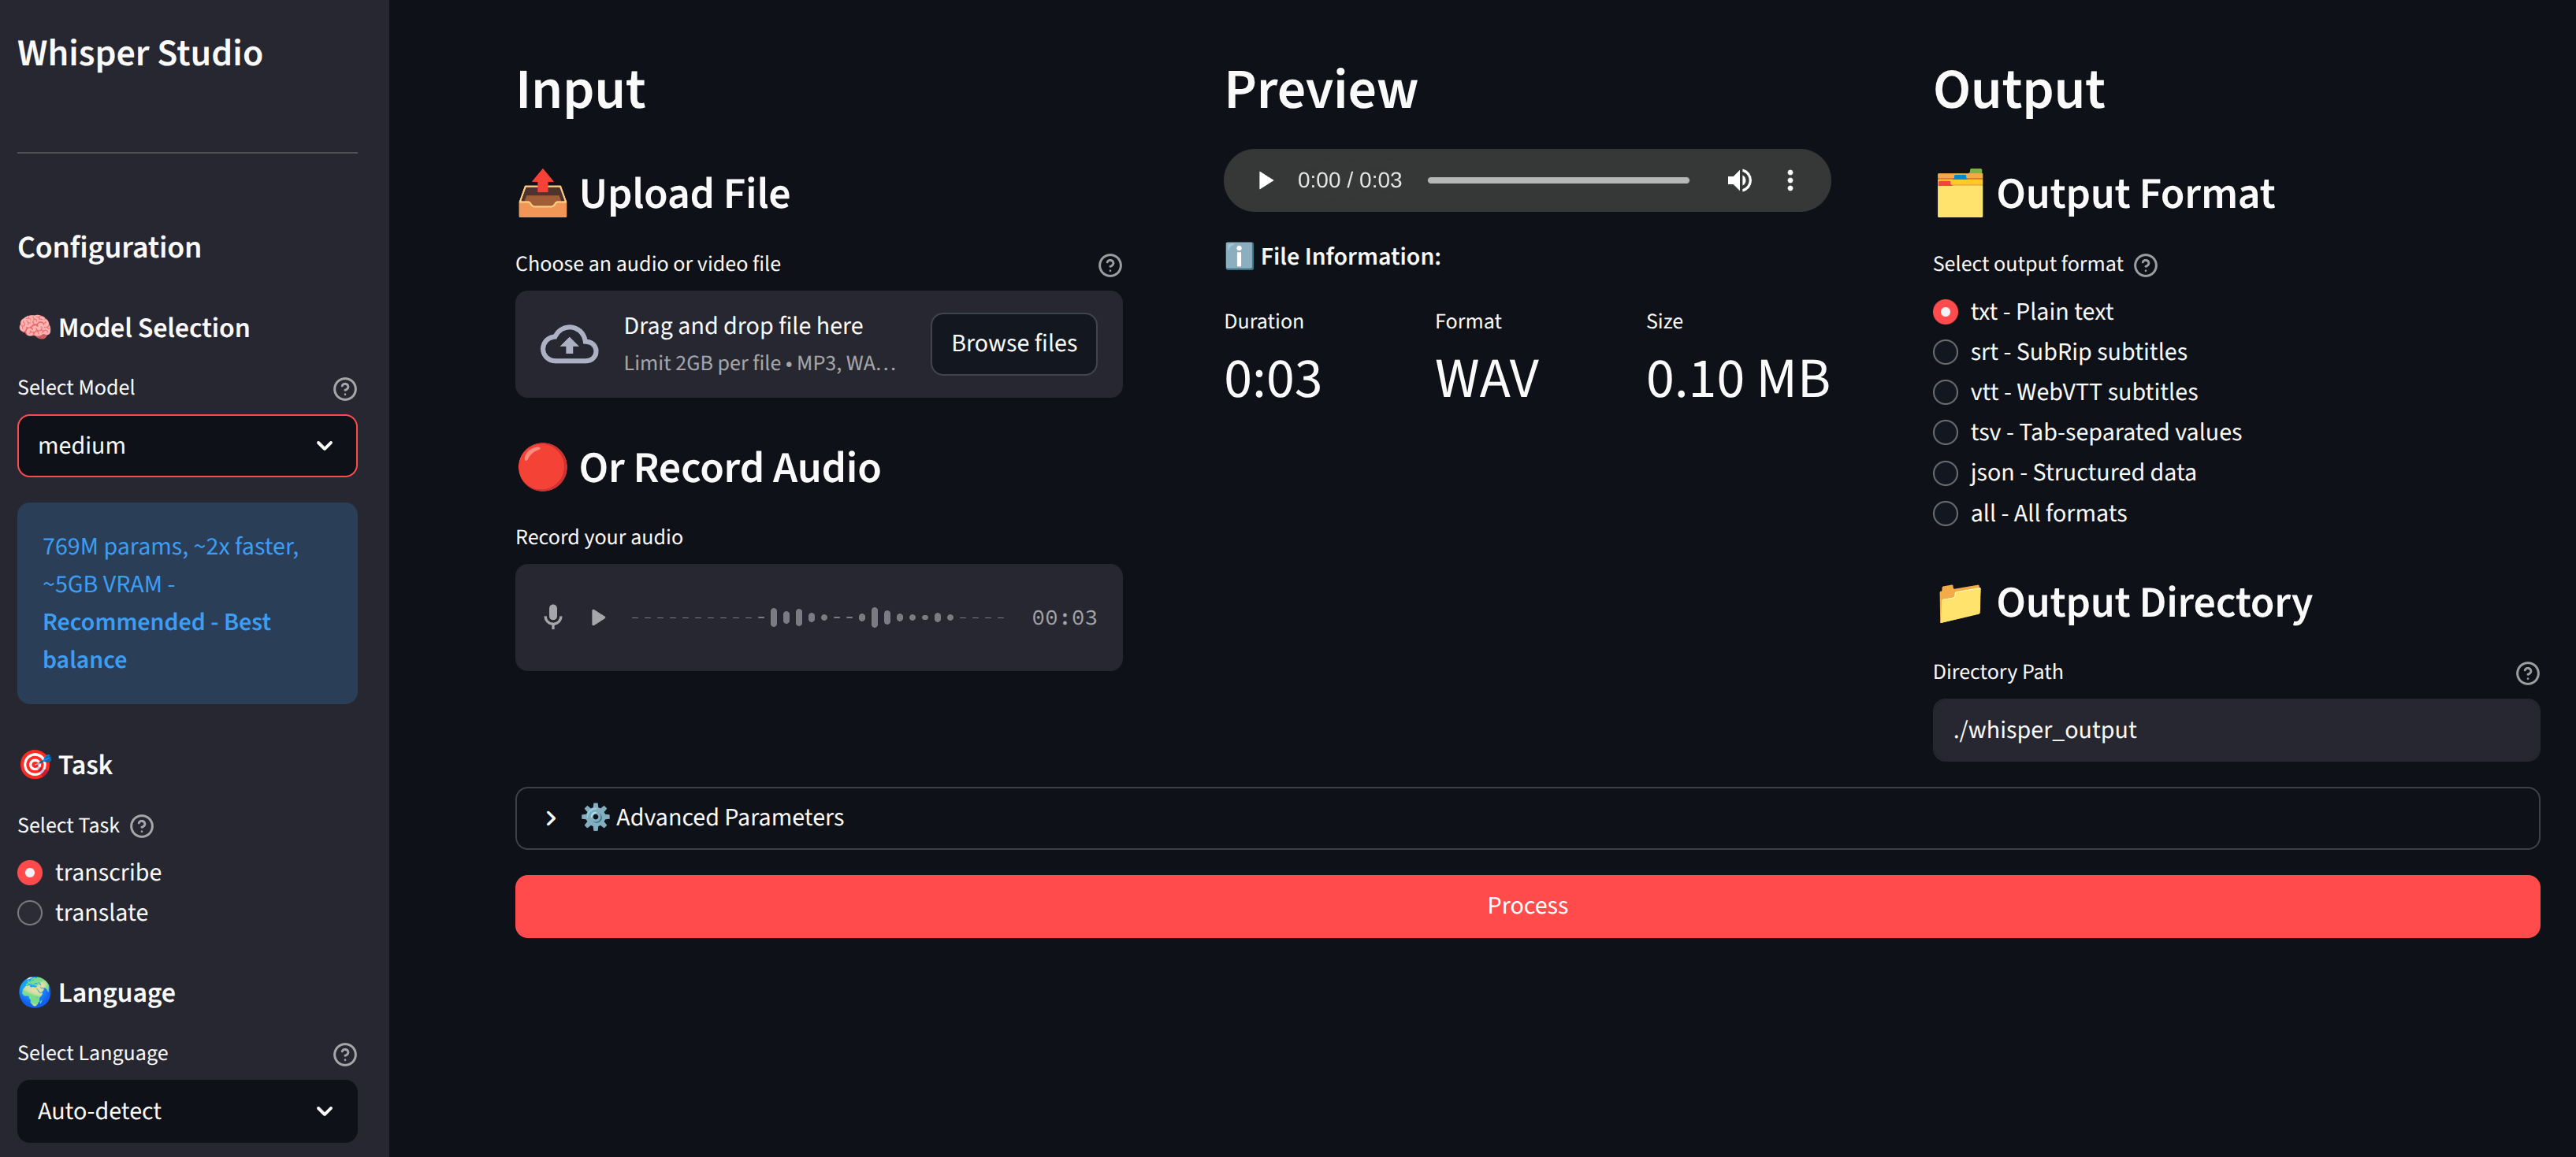Choose srt - SubRip subtitles format
The height and width of the screenshot is (1157, 2576).
click(2060, 352)
